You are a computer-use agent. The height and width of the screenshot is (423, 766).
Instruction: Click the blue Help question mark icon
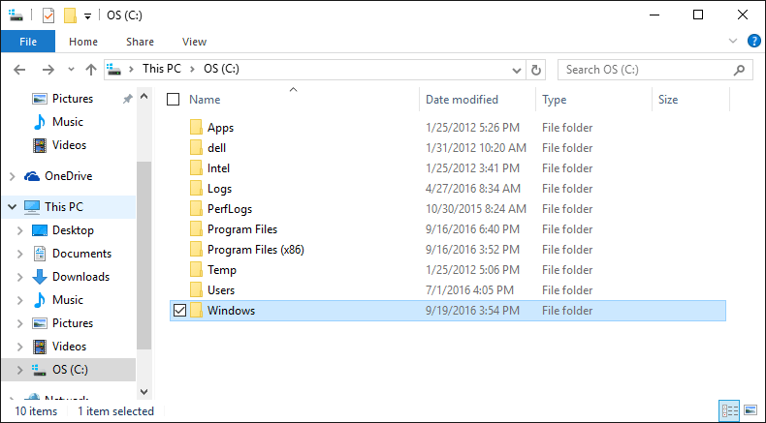coord(754,41)
